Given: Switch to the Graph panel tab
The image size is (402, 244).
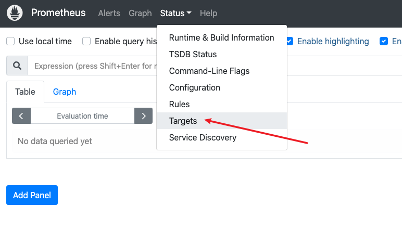Looking at the screenshot, I should [x=65, y=92].
